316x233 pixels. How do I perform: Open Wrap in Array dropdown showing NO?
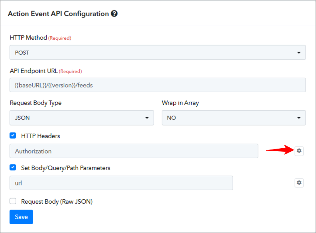pyautogui.click(x=234, y=118)
